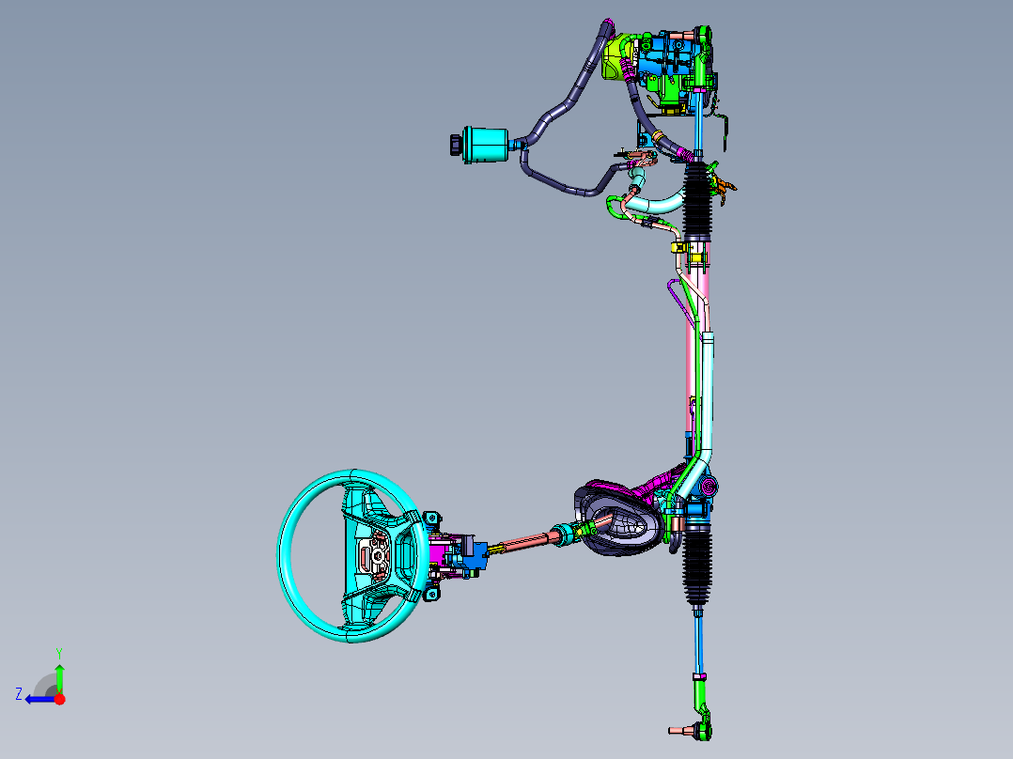The height and width of the screenshot is (759, 1013).
Task: Select the yellow-green pump housing at the top
Action: coord(616,58)
